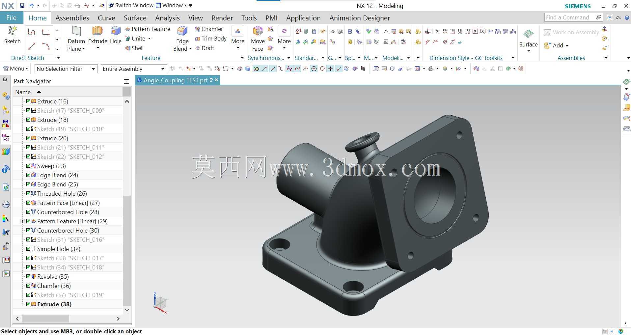Viewport: 631px width, 335px height.
Task: Expand Dimension Style - GC Toolkits group arrow
Action: [x=513, y=58]
